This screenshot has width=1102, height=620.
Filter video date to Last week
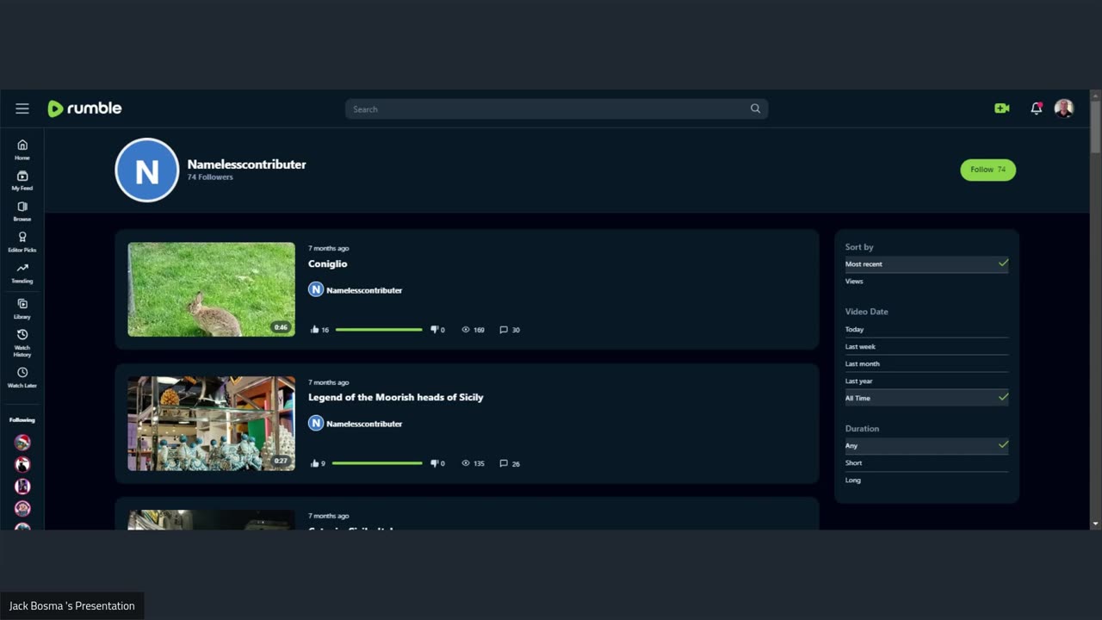926,346
